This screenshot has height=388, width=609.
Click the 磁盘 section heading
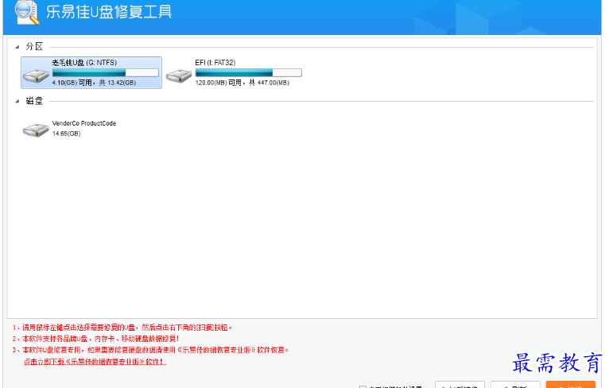[x=34, y=101]
